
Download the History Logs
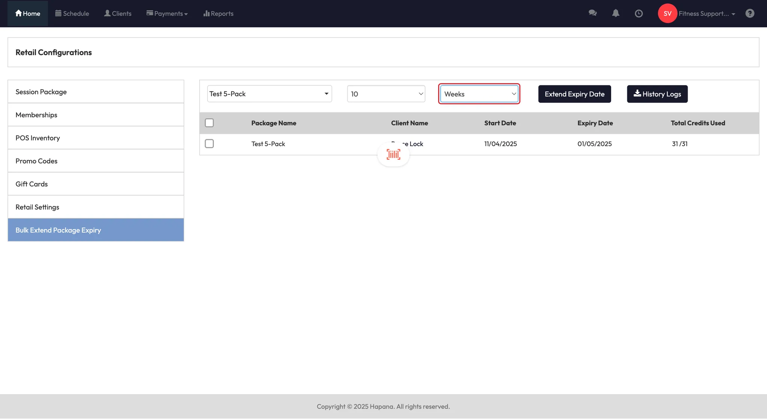point(657,94)
